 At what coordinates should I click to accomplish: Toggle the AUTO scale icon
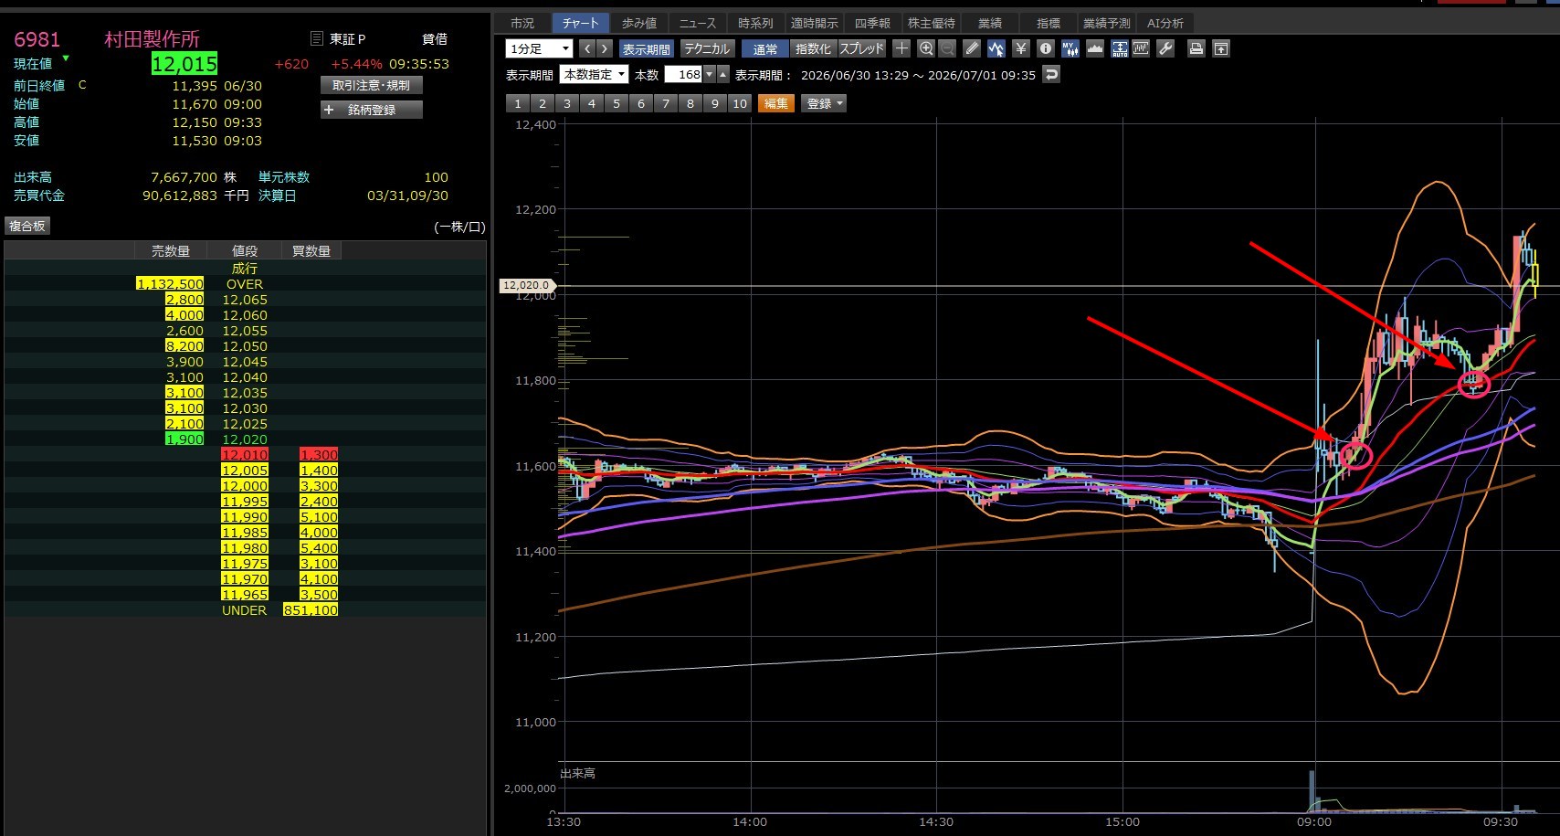[x=1119, y=48]
